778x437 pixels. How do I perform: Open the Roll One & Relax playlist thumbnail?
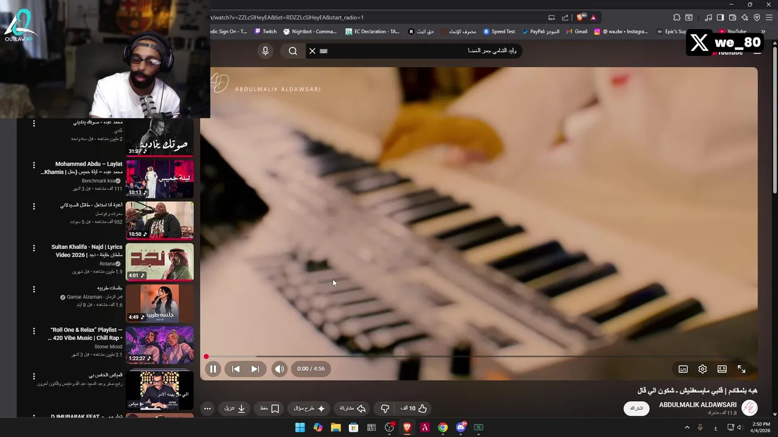point(160,344)
